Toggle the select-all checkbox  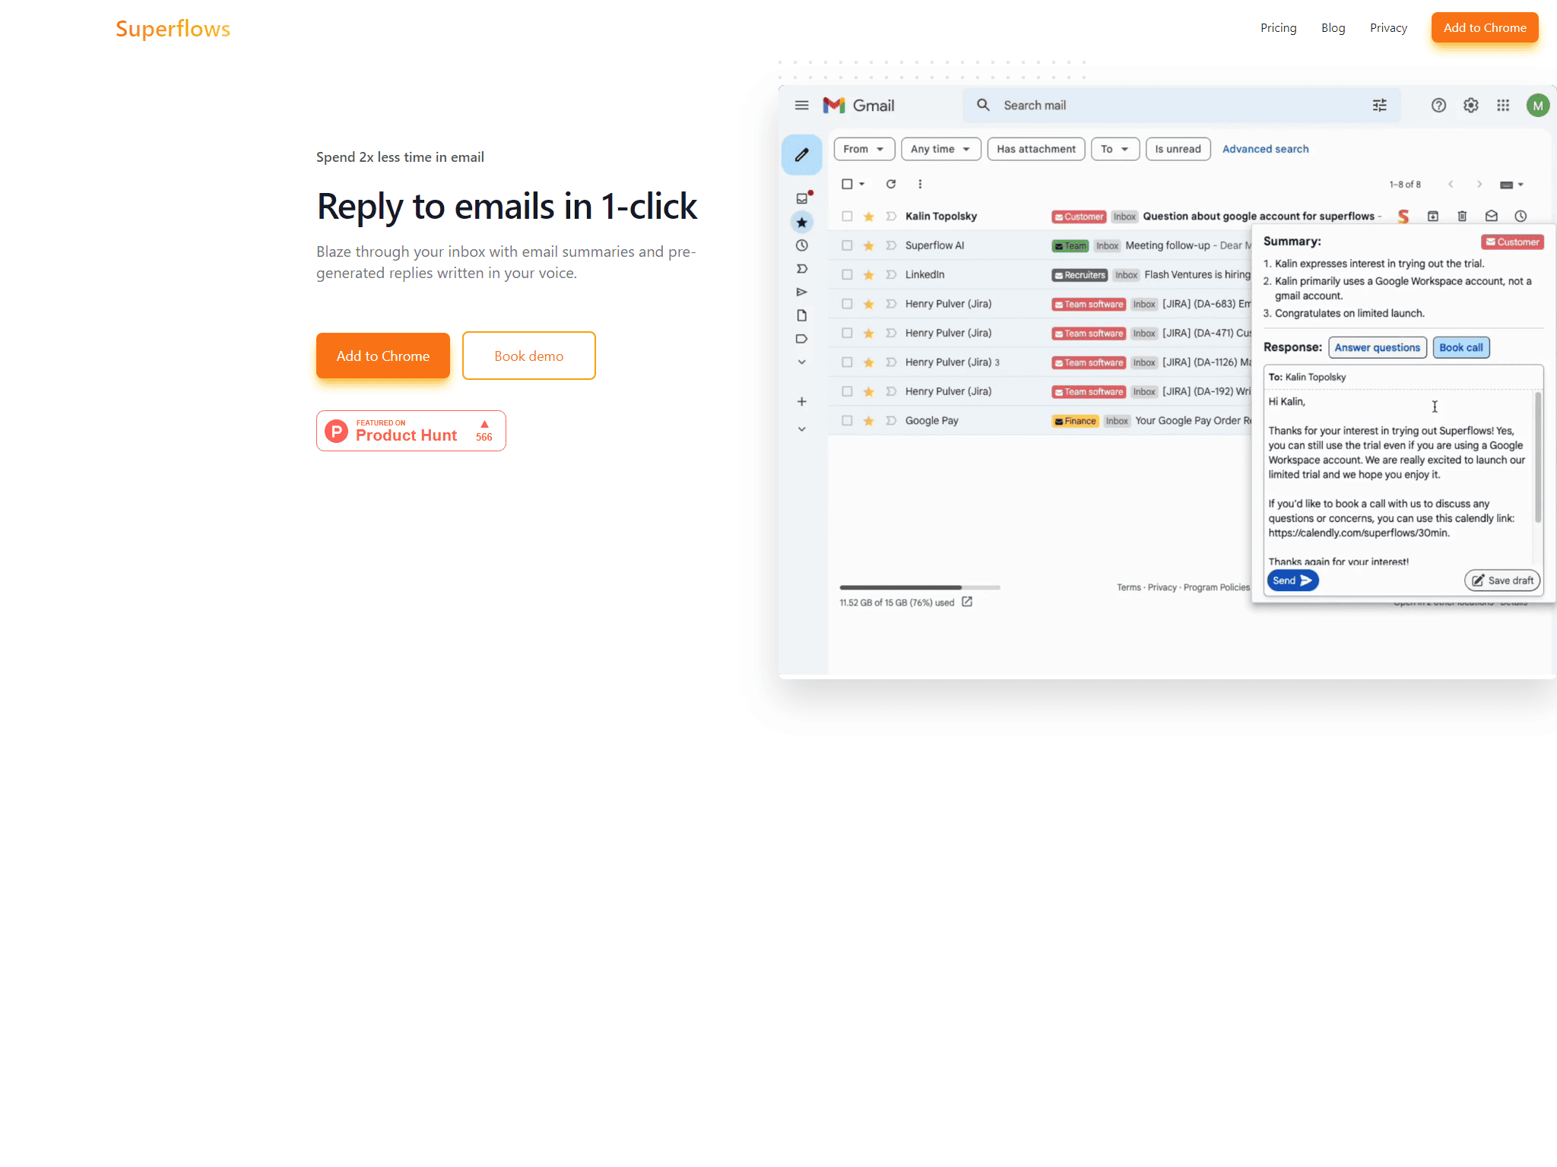pyautogui.click(x=847, y=184)
